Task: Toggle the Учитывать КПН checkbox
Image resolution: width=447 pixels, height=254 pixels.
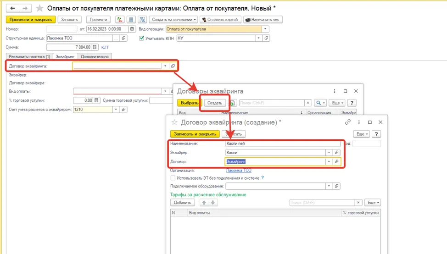Action: coord(141,38)
